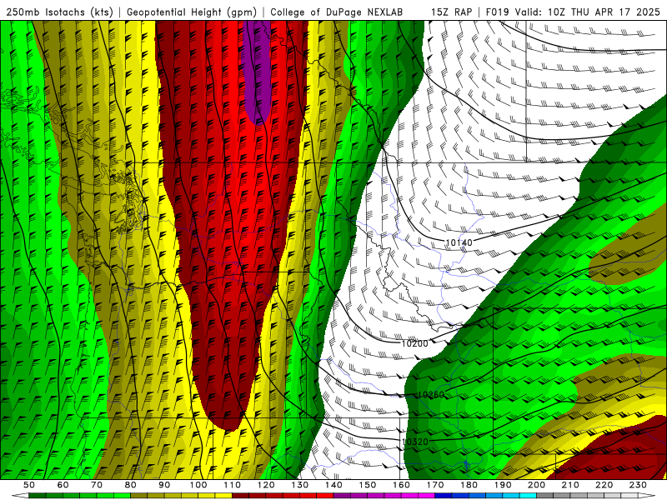
Task: Select the 10260 height contour label
Action: (x=431, y=394)
